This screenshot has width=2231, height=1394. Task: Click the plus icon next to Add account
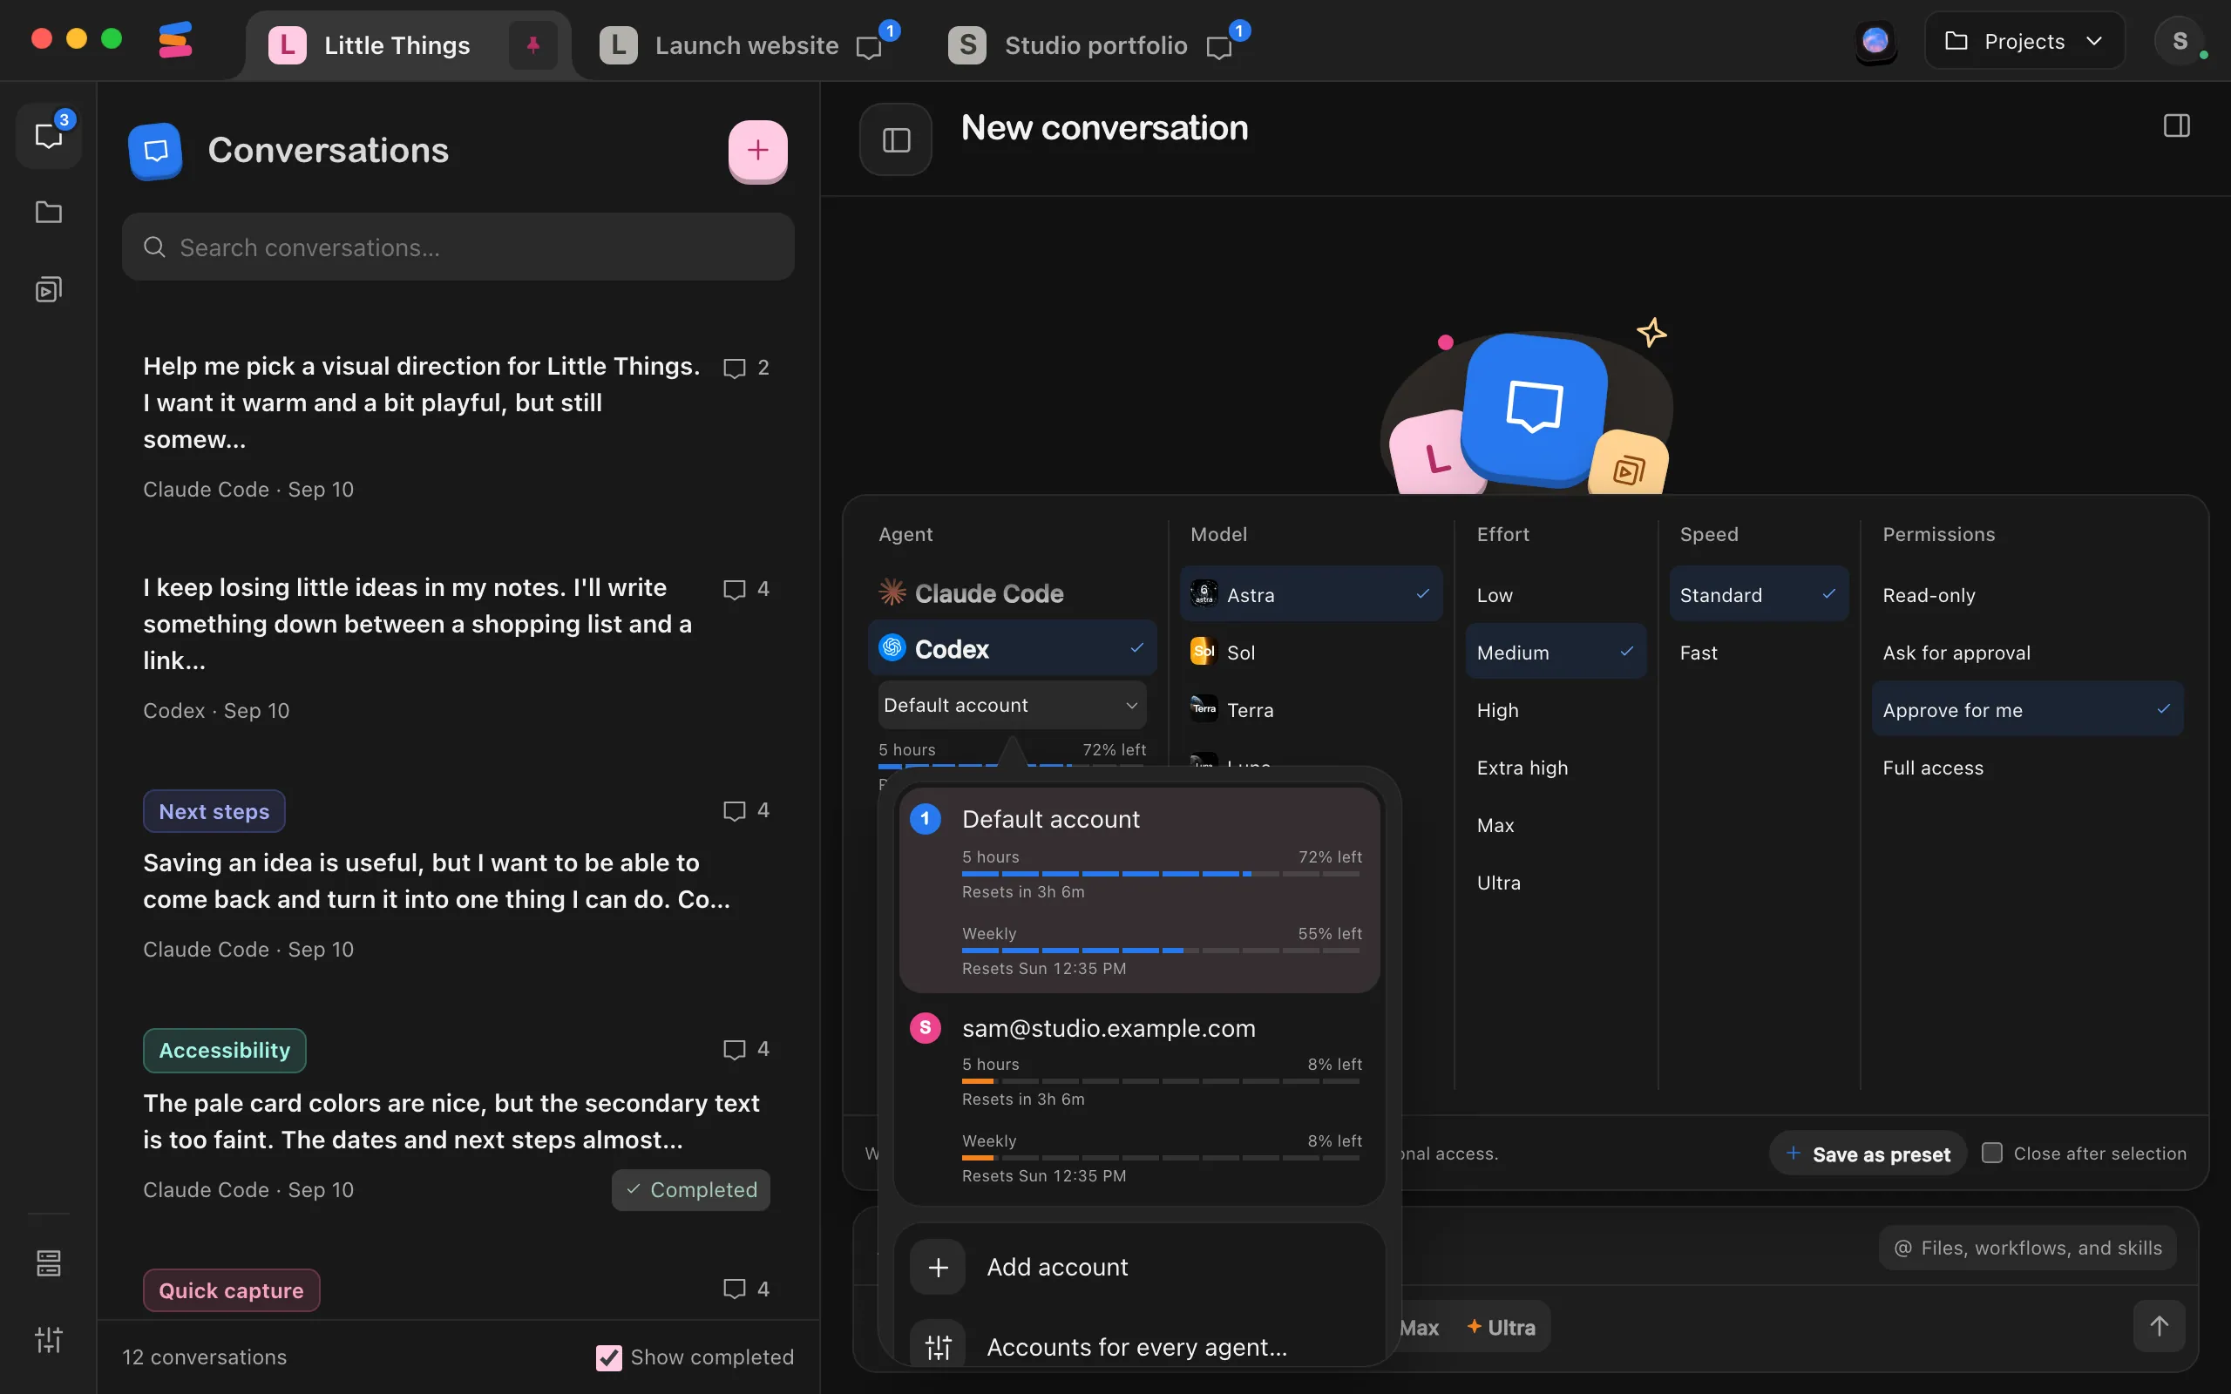pos(938,1268)
